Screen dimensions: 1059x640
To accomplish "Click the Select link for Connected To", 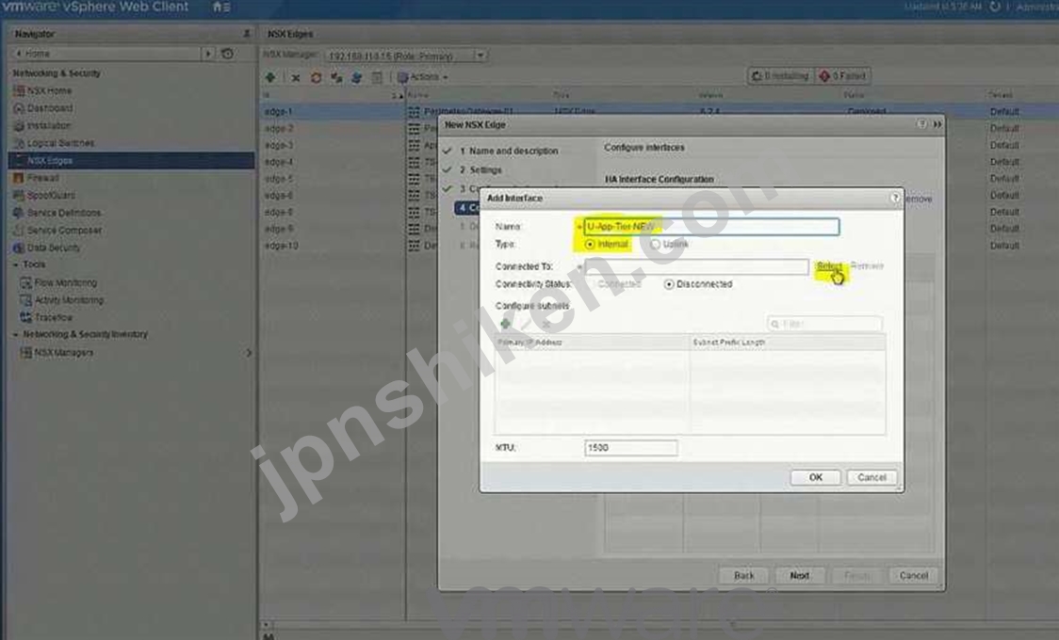I will 829,265.
